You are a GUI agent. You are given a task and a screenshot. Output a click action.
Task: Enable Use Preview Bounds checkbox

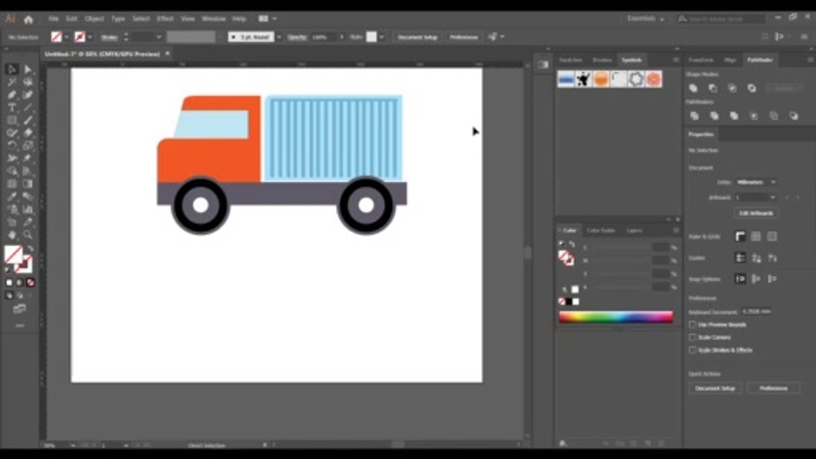pyautogui.click(x=692, y=324)
